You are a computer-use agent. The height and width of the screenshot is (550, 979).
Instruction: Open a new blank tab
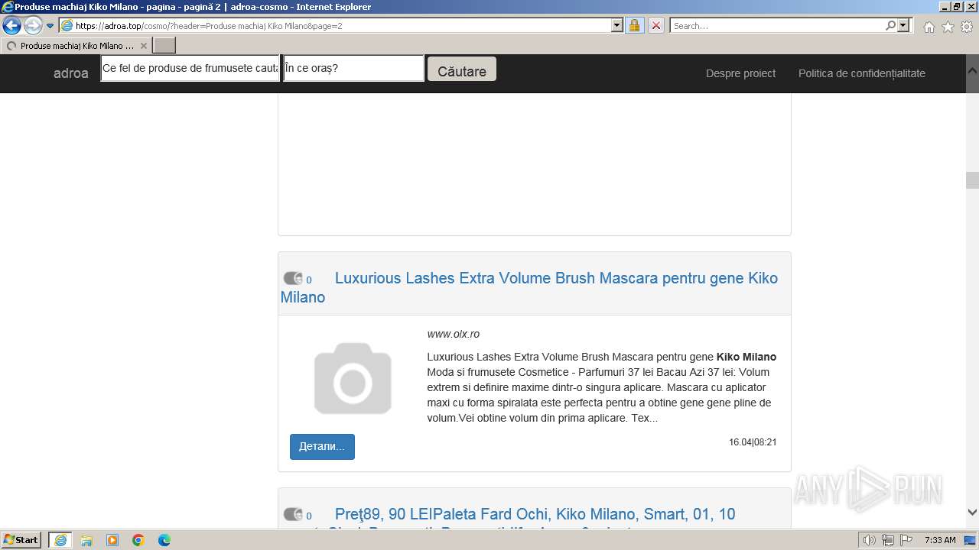(164, 46)
